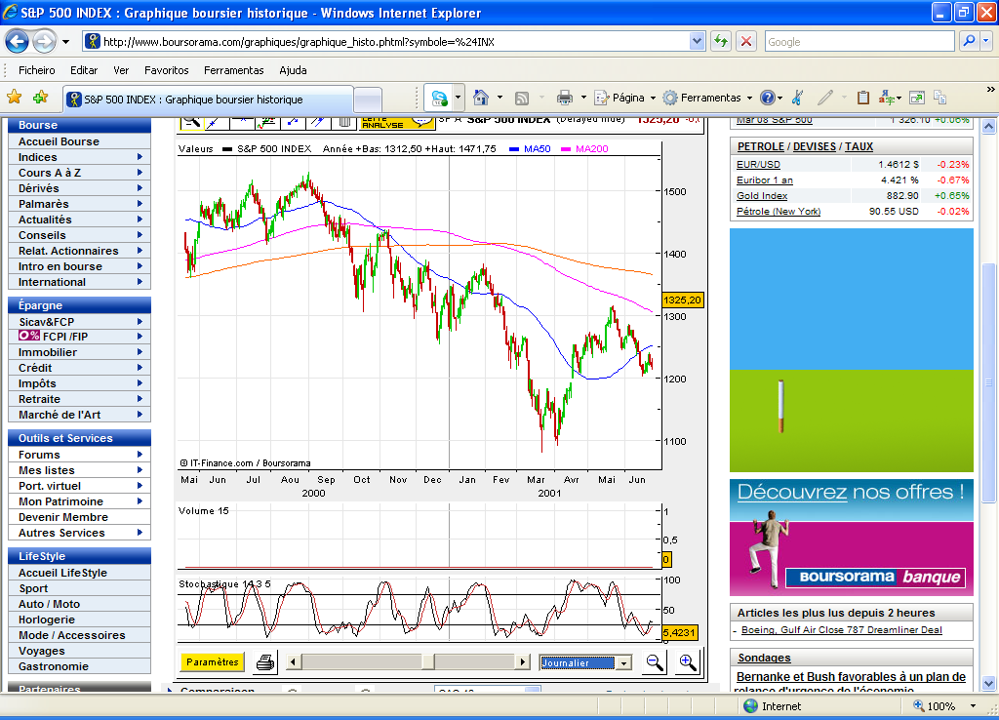
Task: Zoom out the chart with minus magnifier
Action: 655,662
